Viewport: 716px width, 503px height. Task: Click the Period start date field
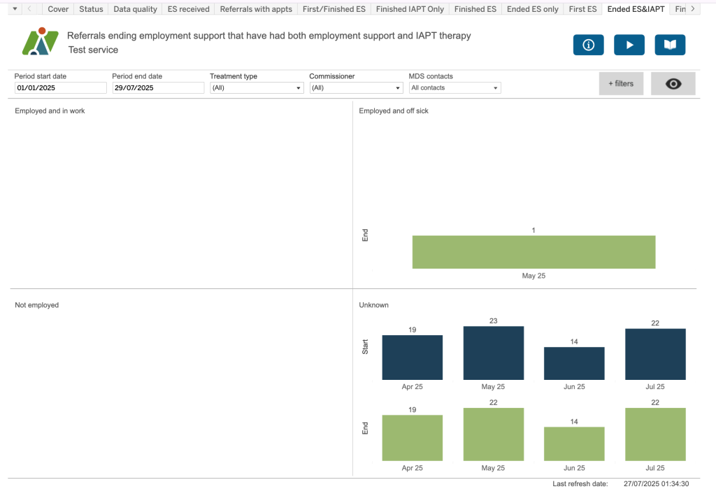click(x=61, y=88)
